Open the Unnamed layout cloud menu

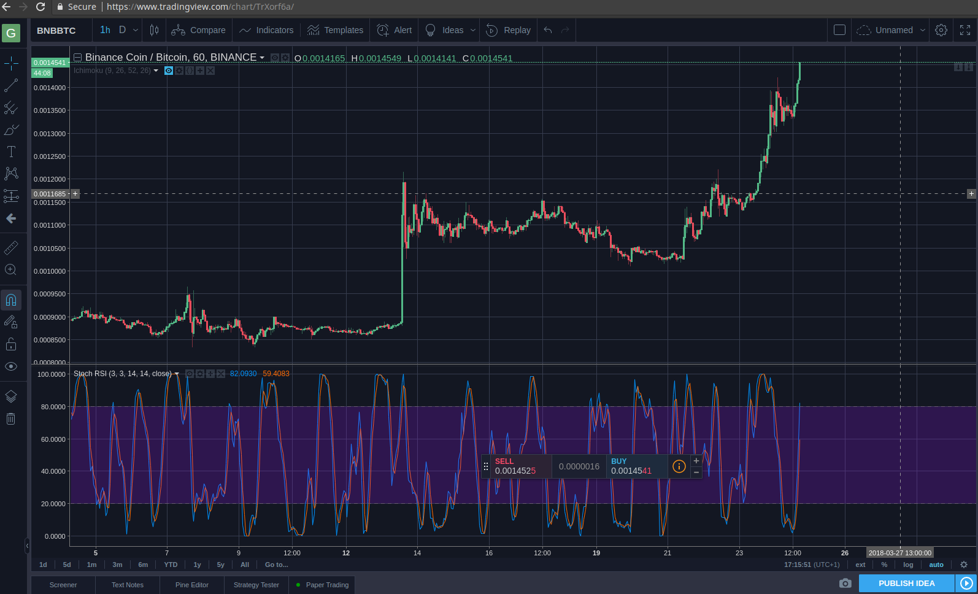[x=891, y=30]
